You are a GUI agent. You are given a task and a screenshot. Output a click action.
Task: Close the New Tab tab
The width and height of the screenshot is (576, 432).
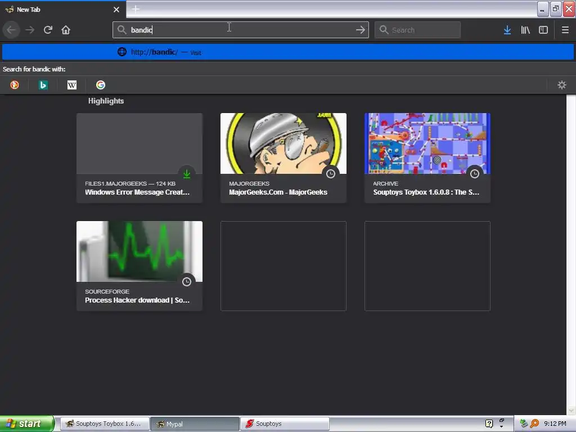[116, 10]
